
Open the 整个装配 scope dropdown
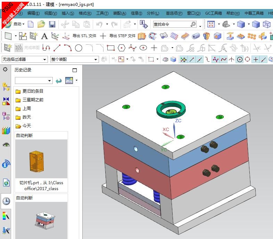75,59
